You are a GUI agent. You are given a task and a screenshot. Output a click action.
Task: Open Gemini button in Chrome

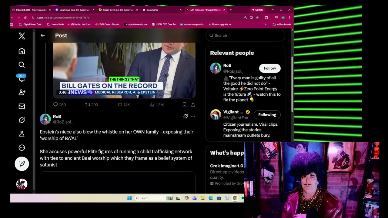[x=257, y=10]
